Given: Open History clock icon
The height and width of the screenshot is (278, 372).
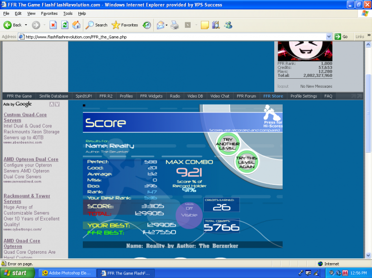Looking at the screenshot, I should coord(147,25).
